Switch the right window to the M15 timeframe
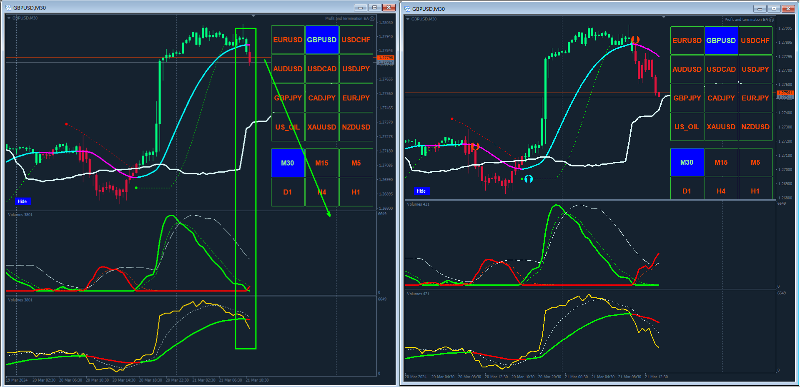Viewport: 800px width, 387px height. pos(721,162)
